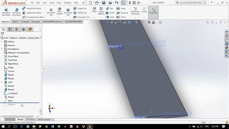Image resolution: width=229 pixels, height=129 pixels.
Task: Select the Intersect tool
Action: click(122, 13)
